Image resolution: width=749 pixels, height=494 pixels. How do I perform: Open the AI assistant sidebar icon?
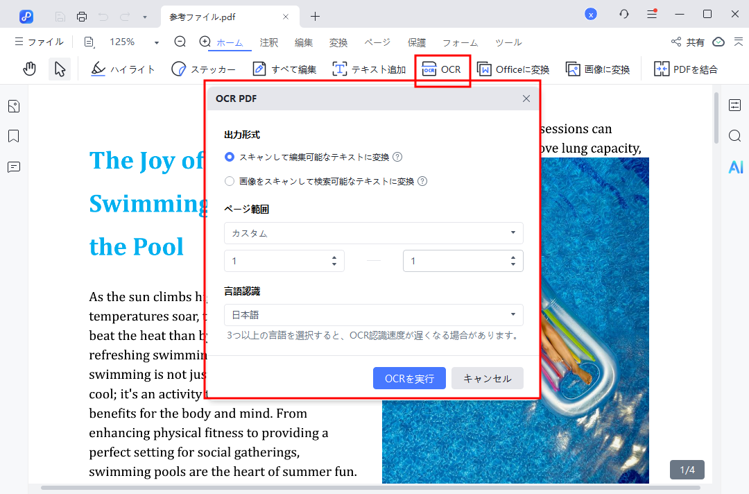coord(735,167)
